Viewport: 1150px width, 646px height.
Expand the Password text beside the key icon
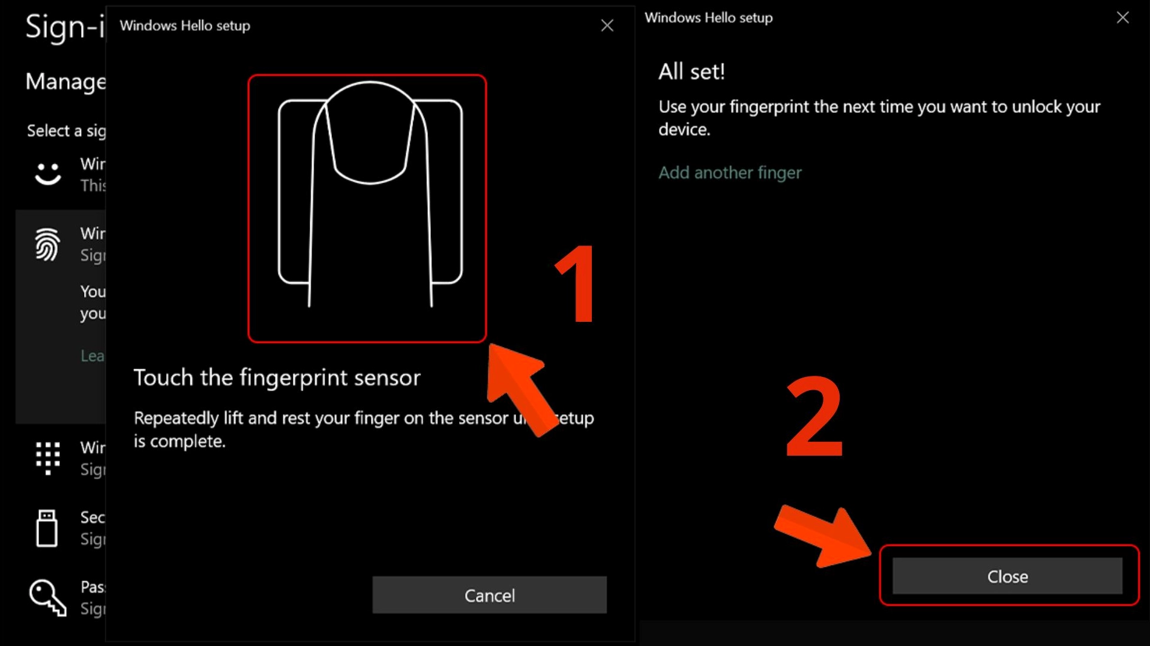tap(92, 597)
